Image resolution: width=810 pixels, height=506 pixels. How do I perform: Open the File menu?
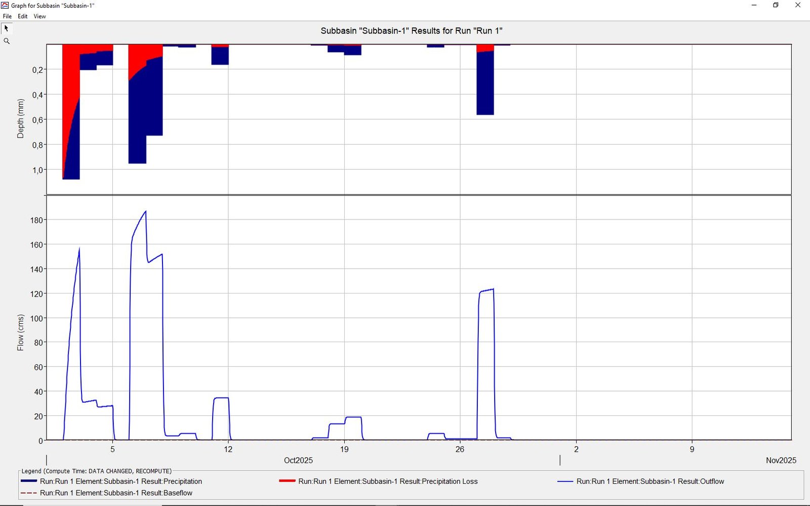click(x=7, y=16)
